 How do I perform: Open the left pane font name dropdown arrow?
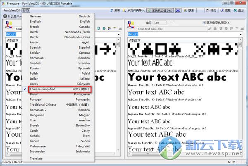tap(119, 34)
